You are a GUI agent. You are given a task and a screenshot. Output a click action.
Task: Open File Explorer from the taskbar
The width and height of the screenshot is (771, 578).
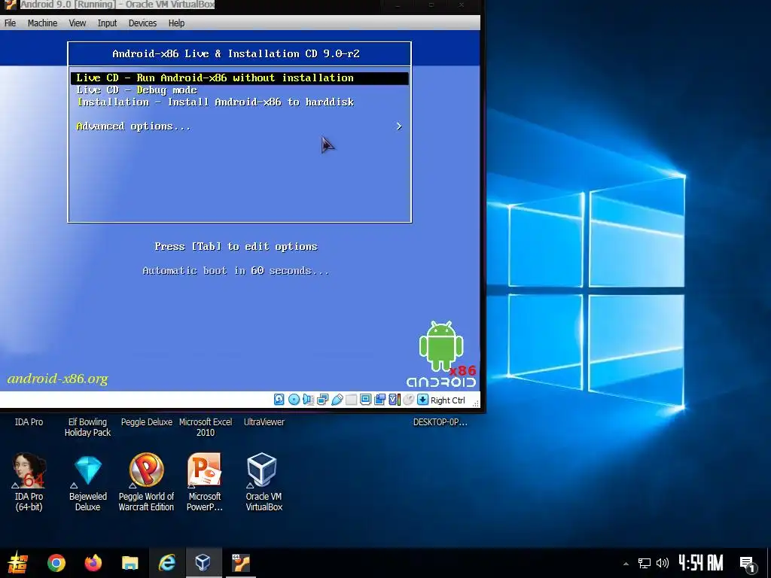pyautogui.click(x=130, y=563)
